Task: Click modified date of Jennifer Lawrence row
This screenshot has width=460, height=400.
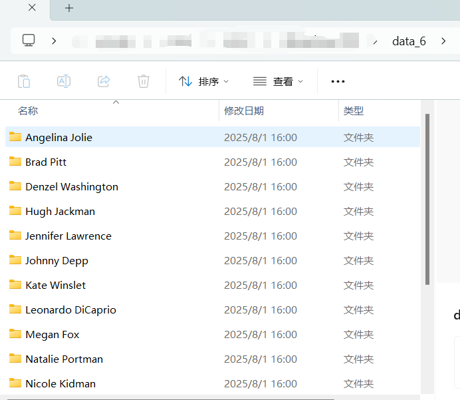Action: pyautogui.click(x=261, y=236)
